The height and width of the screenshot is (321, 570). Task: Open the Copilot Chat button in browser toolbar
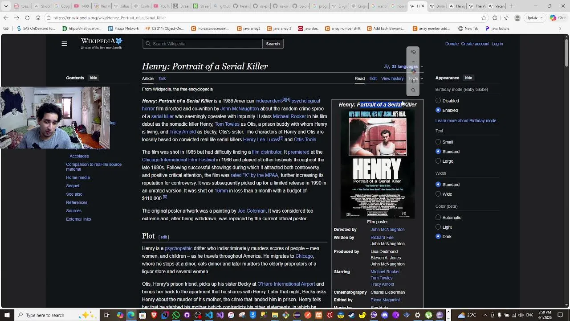click(x=558, y=18)
